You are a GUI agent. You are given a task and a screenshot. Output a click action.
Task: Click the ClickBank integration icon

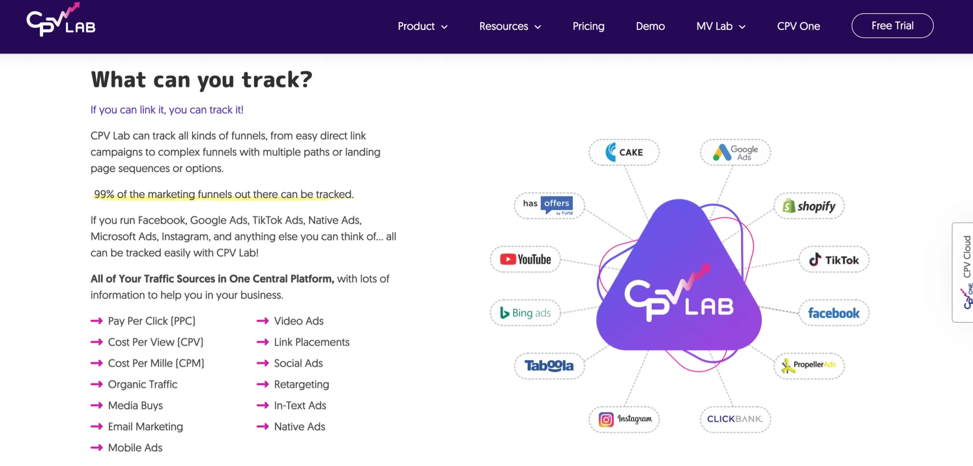pos(734,419)
